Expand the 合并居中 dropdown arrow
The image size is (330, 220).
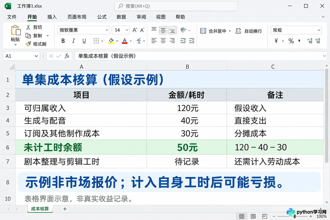[230, 31]
